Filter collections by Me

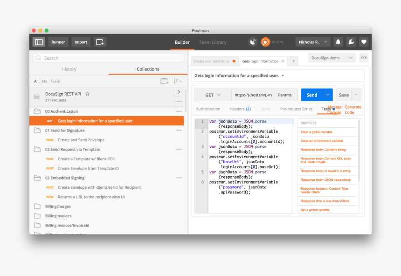[44, 81]
